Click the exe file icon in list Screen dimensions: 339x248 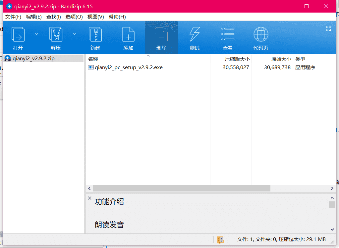tap(90, 67)
